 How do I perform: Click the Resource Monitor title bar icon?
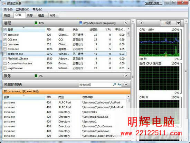click(x=4, y=3)
